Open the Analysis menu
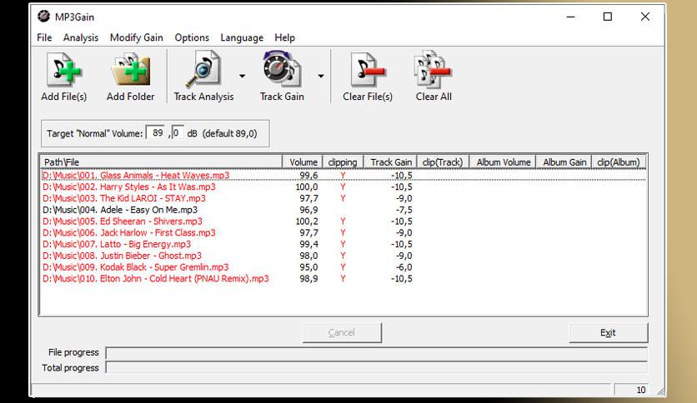The width and height of the screenshot is (697, 403). (x=81, y=37)
